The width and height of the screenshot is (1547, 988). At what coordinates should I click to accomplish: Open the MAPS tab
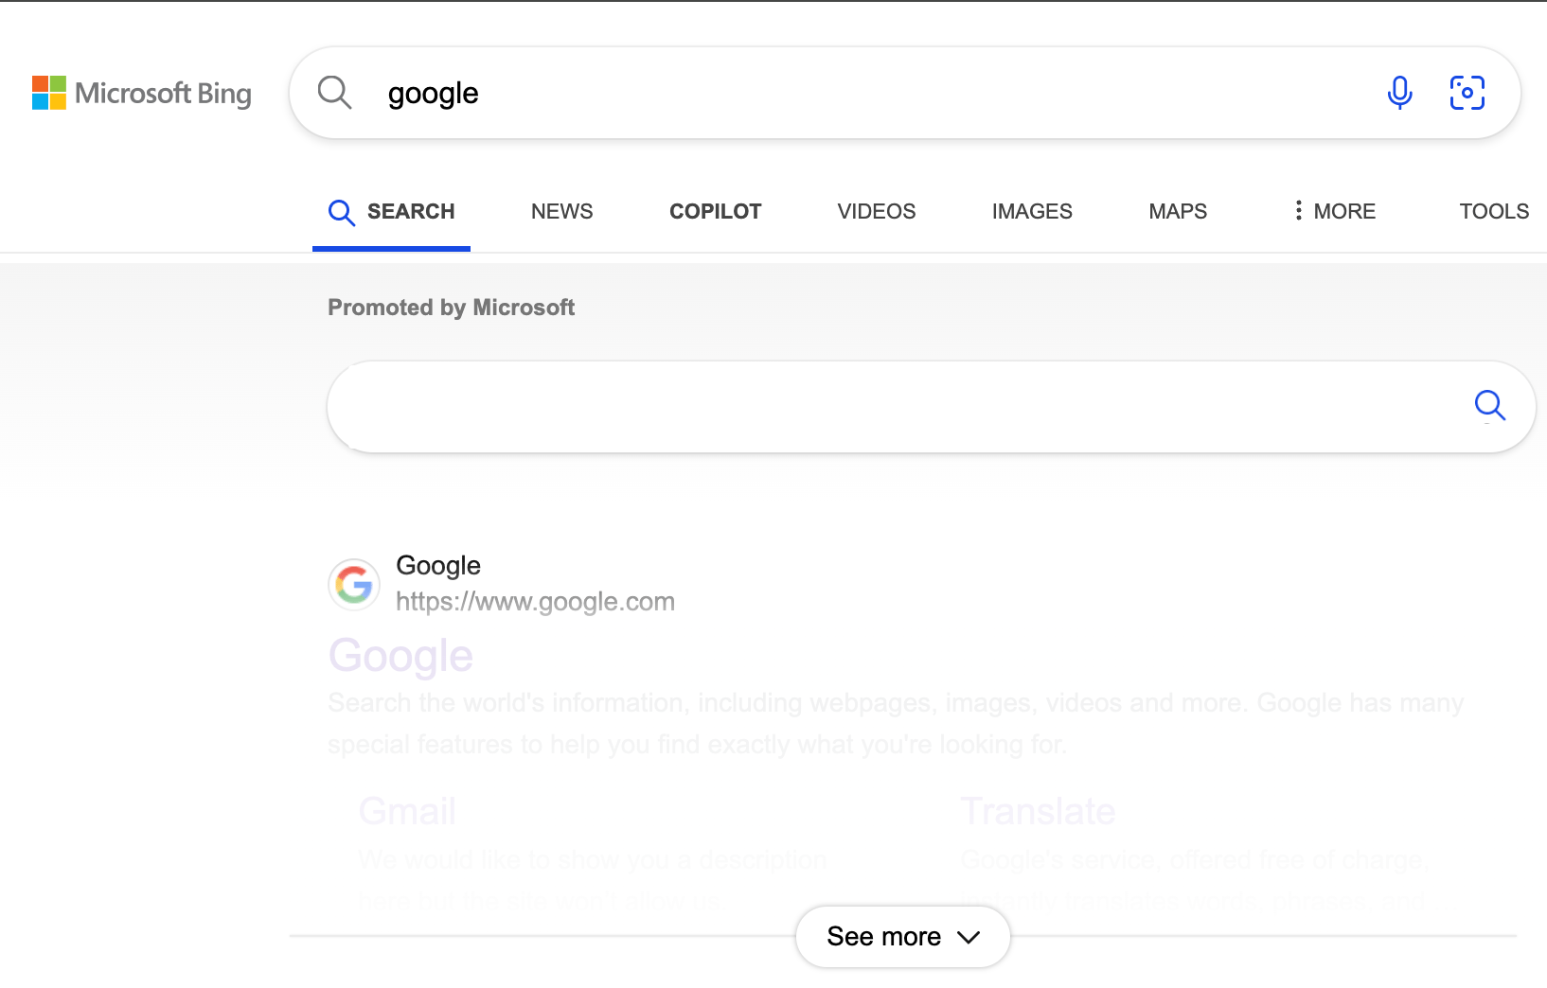(x=1177, y=211)
